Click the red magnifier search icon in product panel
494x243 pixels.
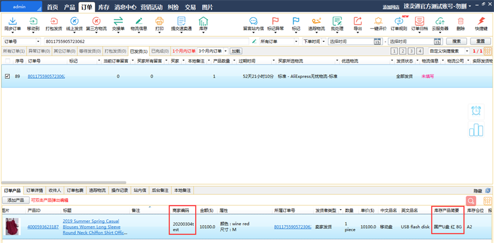tap(471, 201)
